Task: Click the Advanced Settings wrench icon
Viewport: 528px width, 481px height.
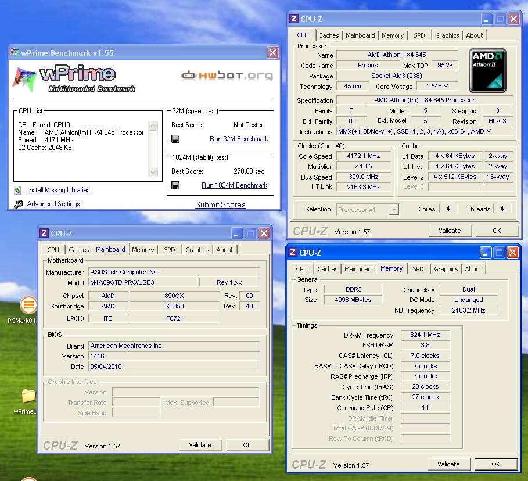Action: 18,204
